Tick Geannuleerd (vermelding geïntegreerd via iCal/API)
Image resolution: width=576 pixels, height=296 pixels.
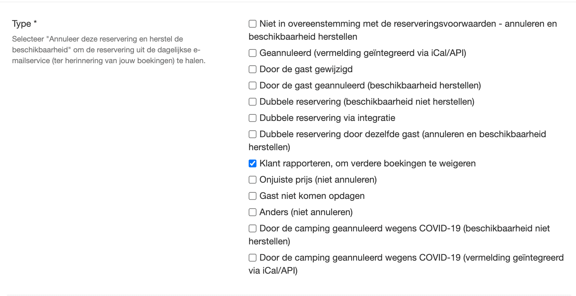click(253, 53)
